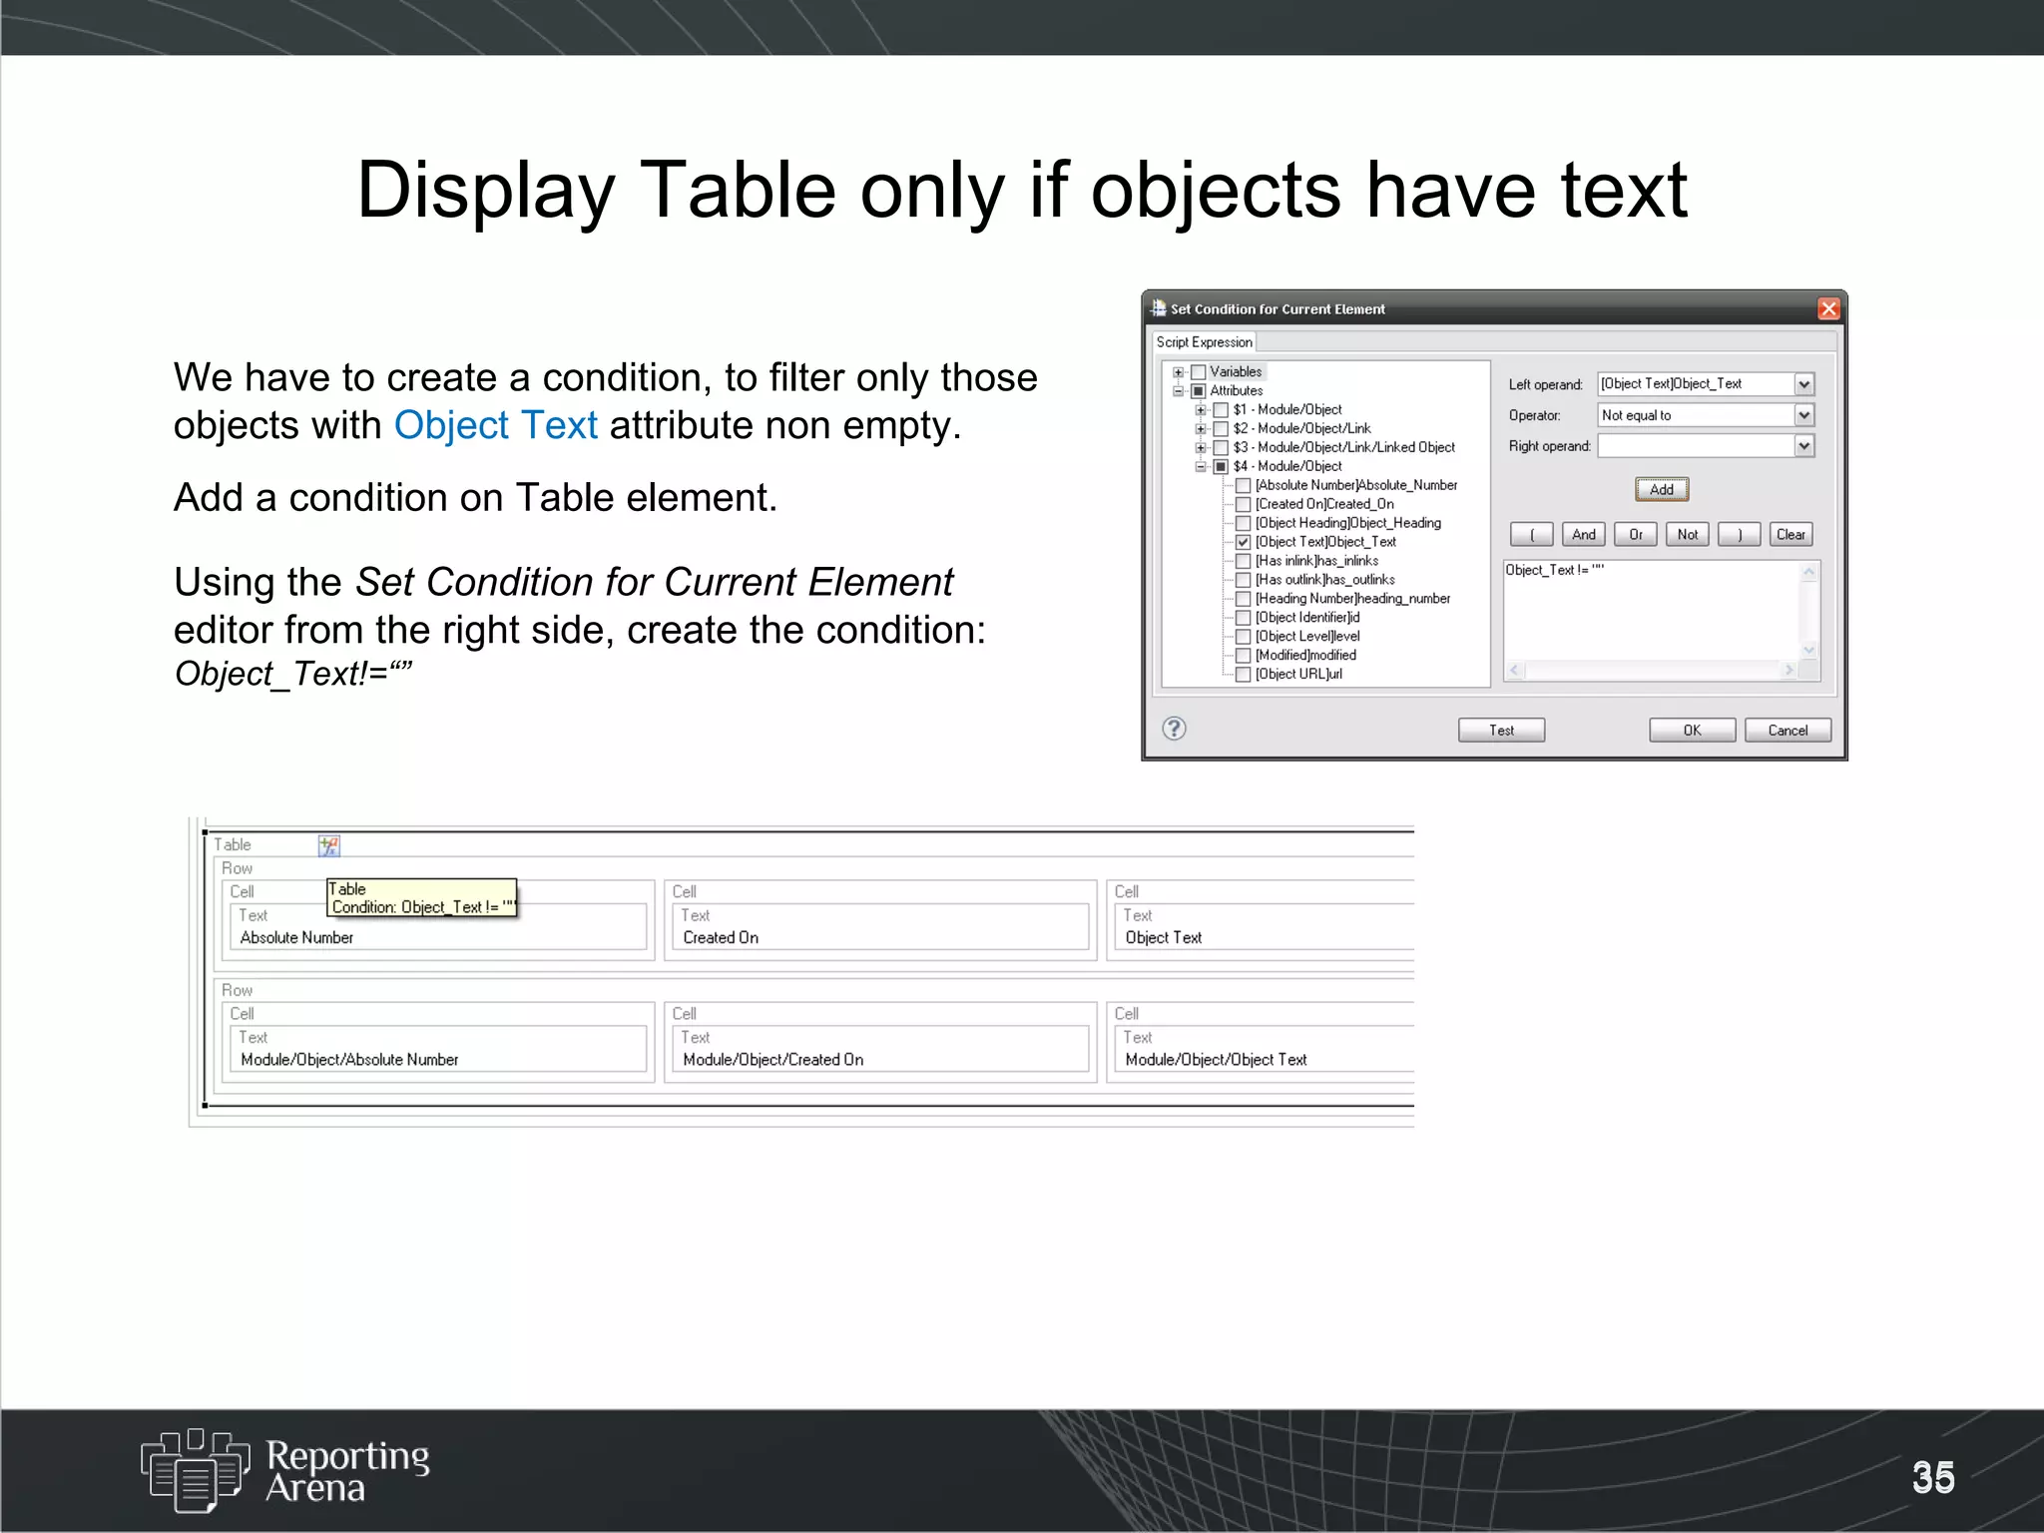Image resolution: width=2044 pixels, height=1533 pixels.
Task: Collapse the Attributes tree node
Action: [x=1179, y=391]
